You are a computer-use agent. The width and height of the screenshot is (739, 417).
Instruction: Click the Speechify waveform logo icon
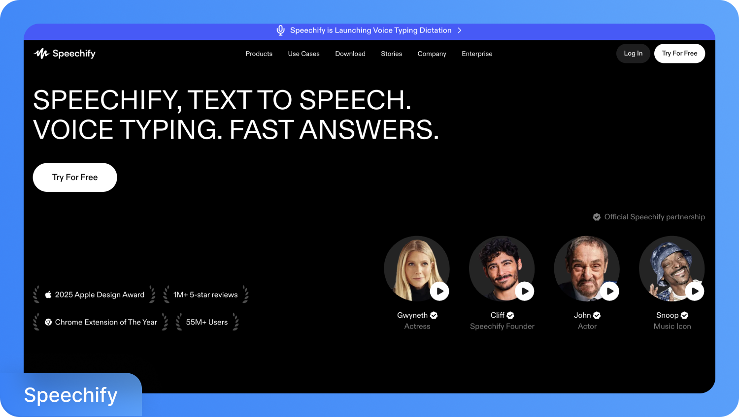coord(41,53)
